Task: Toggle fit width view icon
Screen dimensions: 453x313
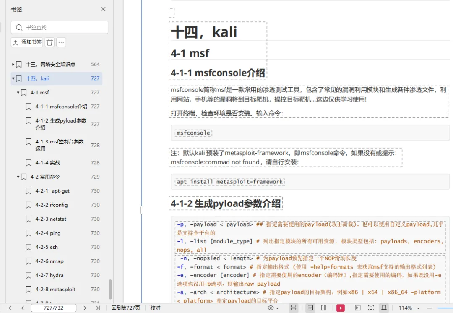Action: point(384,308)
